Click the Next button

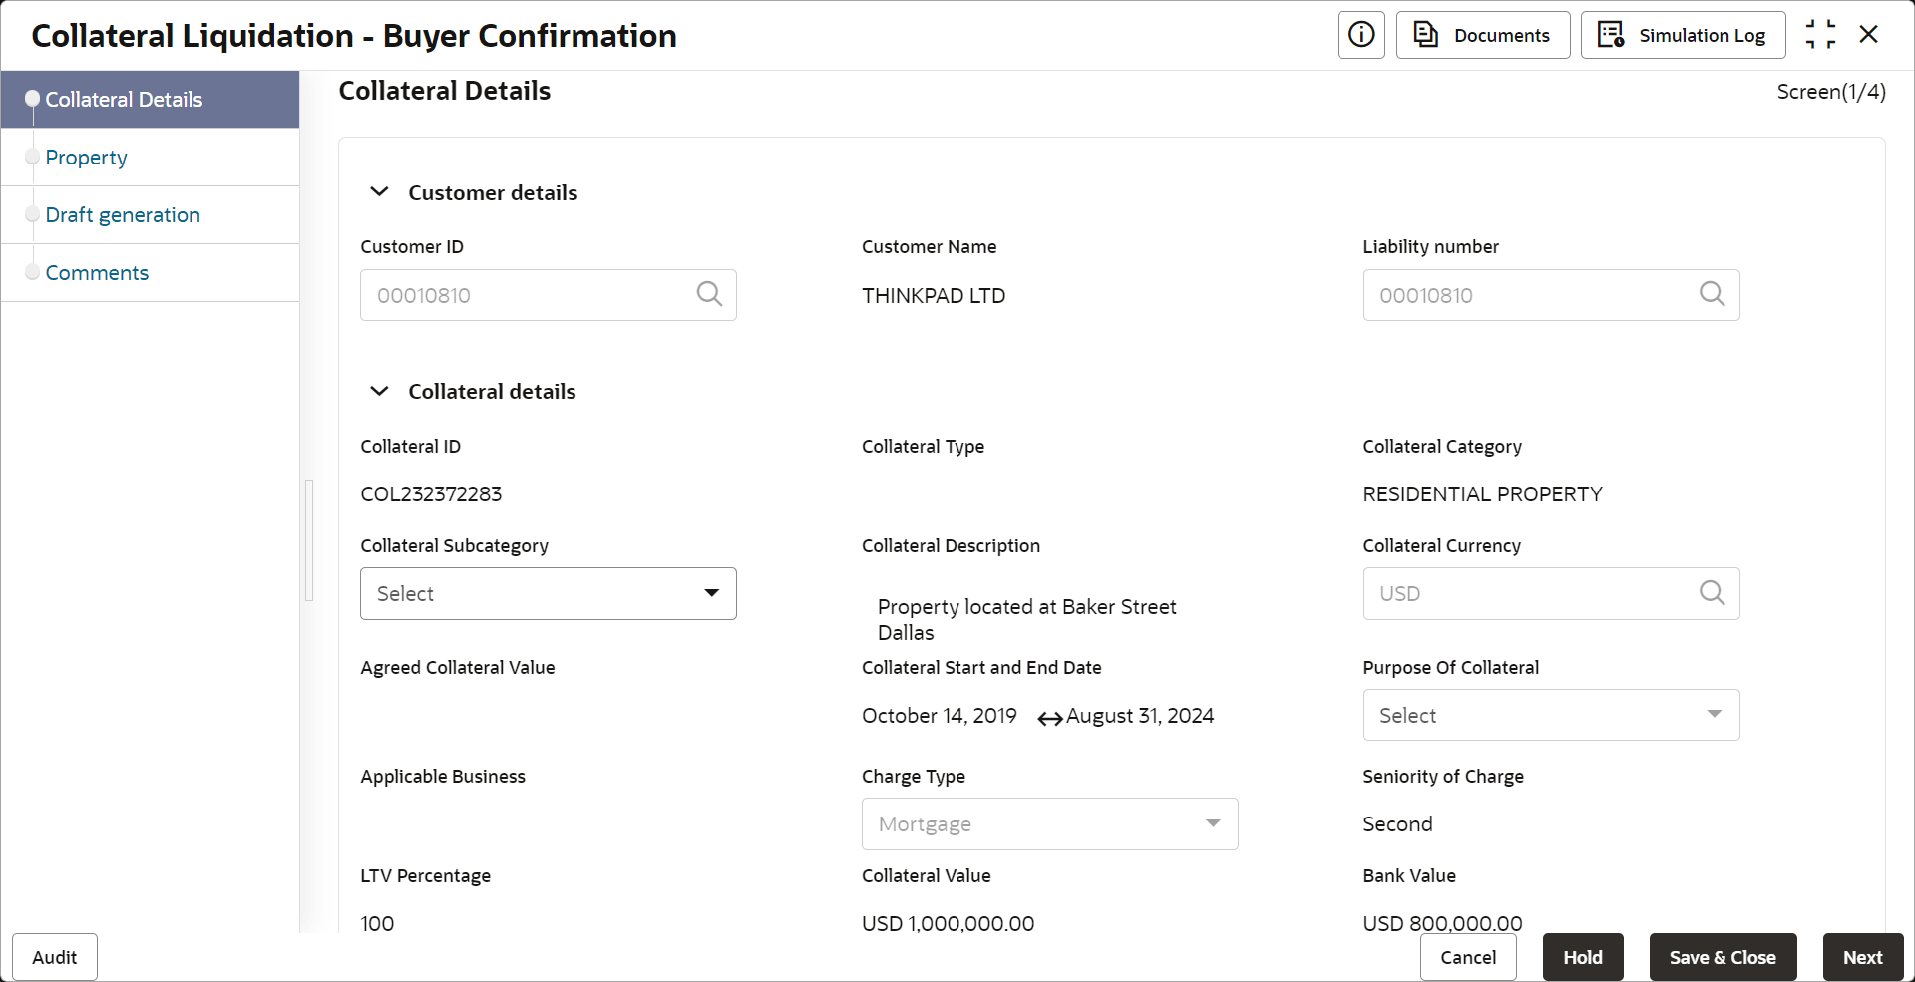click(x=1862, y=957)
